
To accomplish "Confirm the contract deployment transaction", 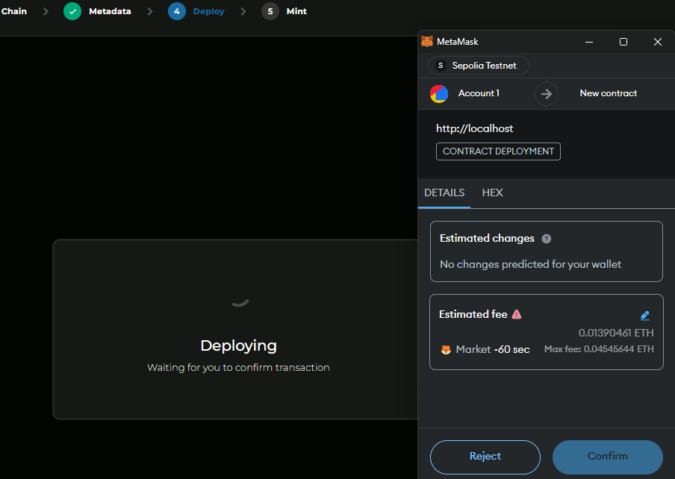I will (x=608, y=457).
